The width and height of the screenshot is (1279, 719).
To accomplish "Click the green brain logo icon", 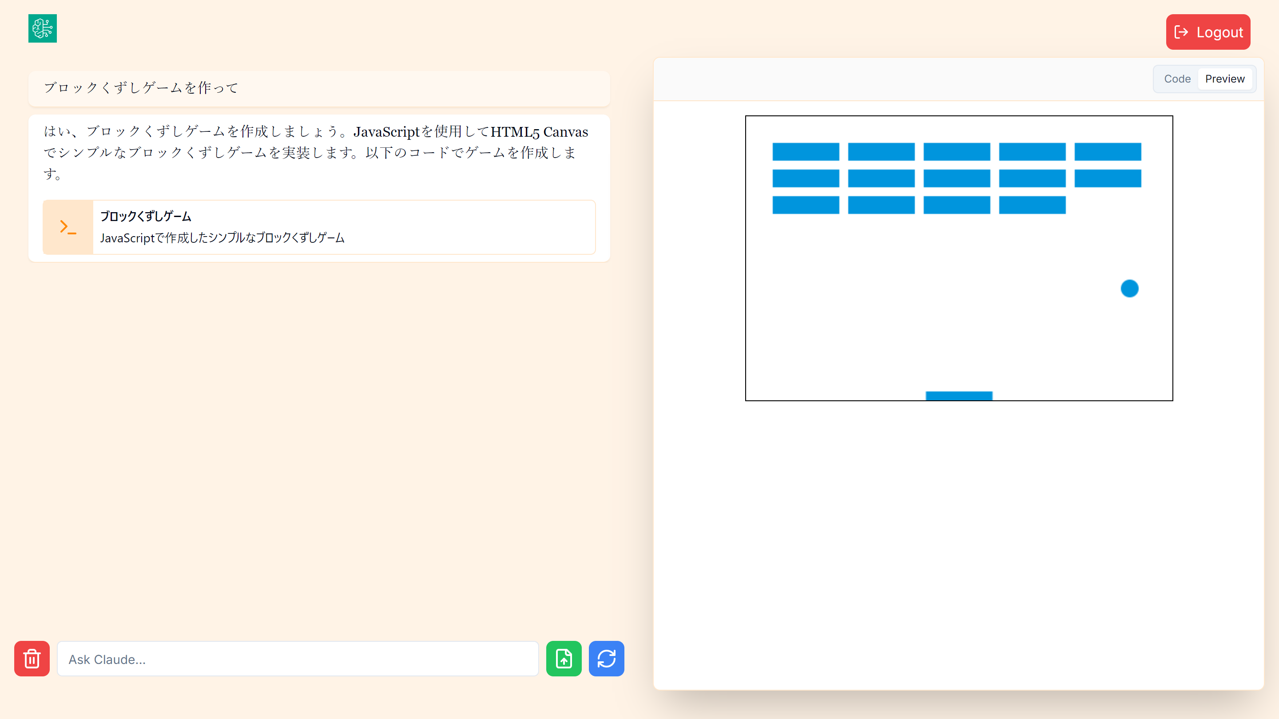I will pyautogui.click(x=42, y=28).
